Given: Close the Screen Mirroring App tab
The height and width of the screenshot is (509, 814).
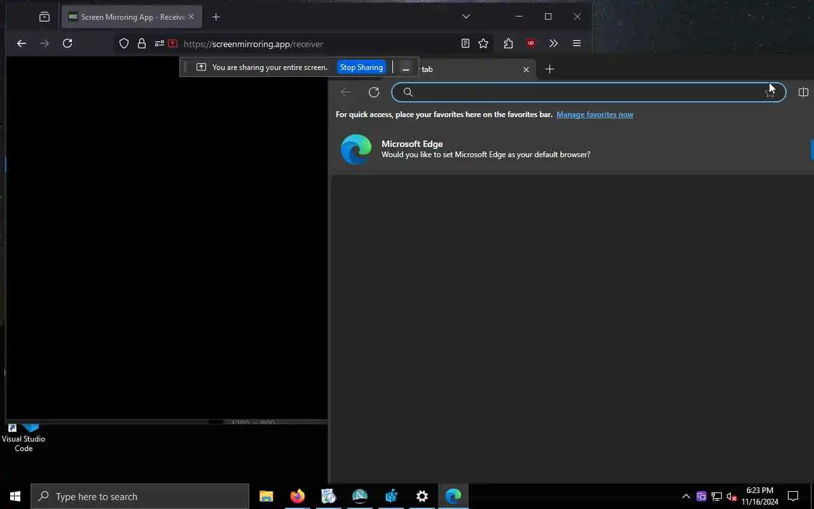Looking at the screenshot, I should pos(191,17).
